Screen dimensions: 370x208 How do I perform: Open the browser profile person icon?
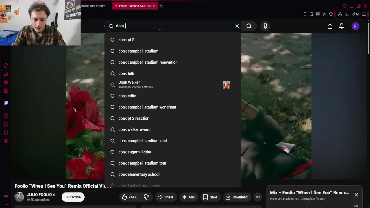(x=340, y=14)
